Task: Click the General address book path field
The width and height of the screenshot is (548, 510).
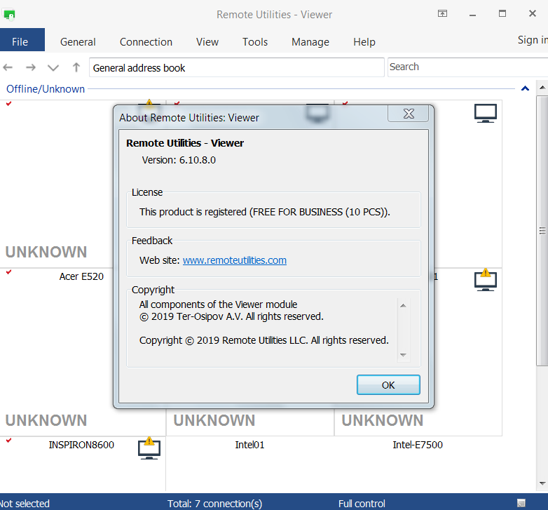Action: [x=237, y=67]
